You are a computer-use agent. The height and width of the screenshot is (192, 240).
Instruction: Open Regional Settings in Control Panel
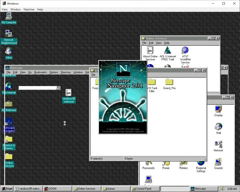(x=201, y=164)
